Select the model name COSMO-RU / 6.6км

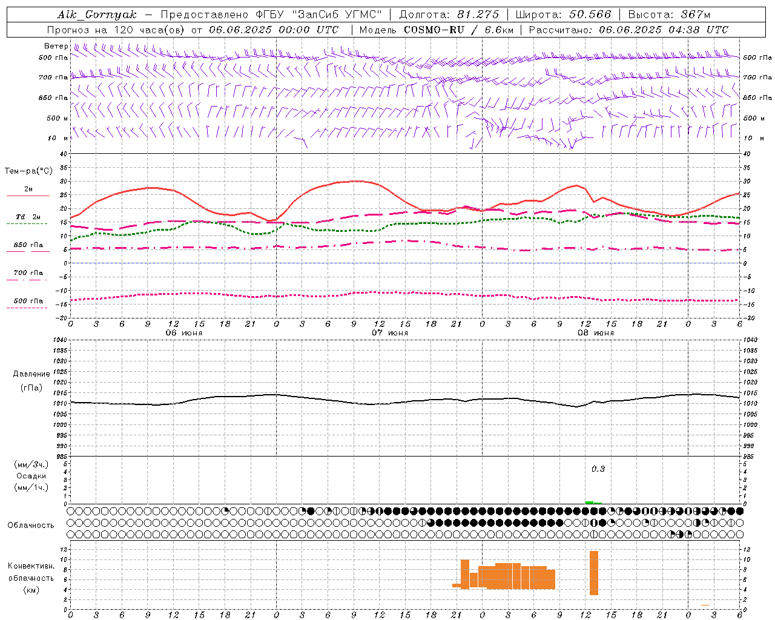coord(458,30)
